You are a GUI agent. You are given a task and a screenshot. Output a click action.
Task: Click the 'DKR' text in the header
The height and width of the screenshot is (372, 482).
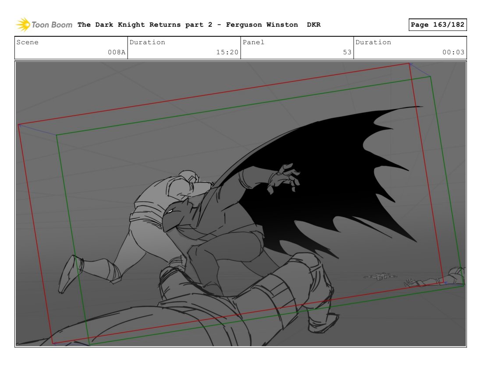tap(314, 25)
